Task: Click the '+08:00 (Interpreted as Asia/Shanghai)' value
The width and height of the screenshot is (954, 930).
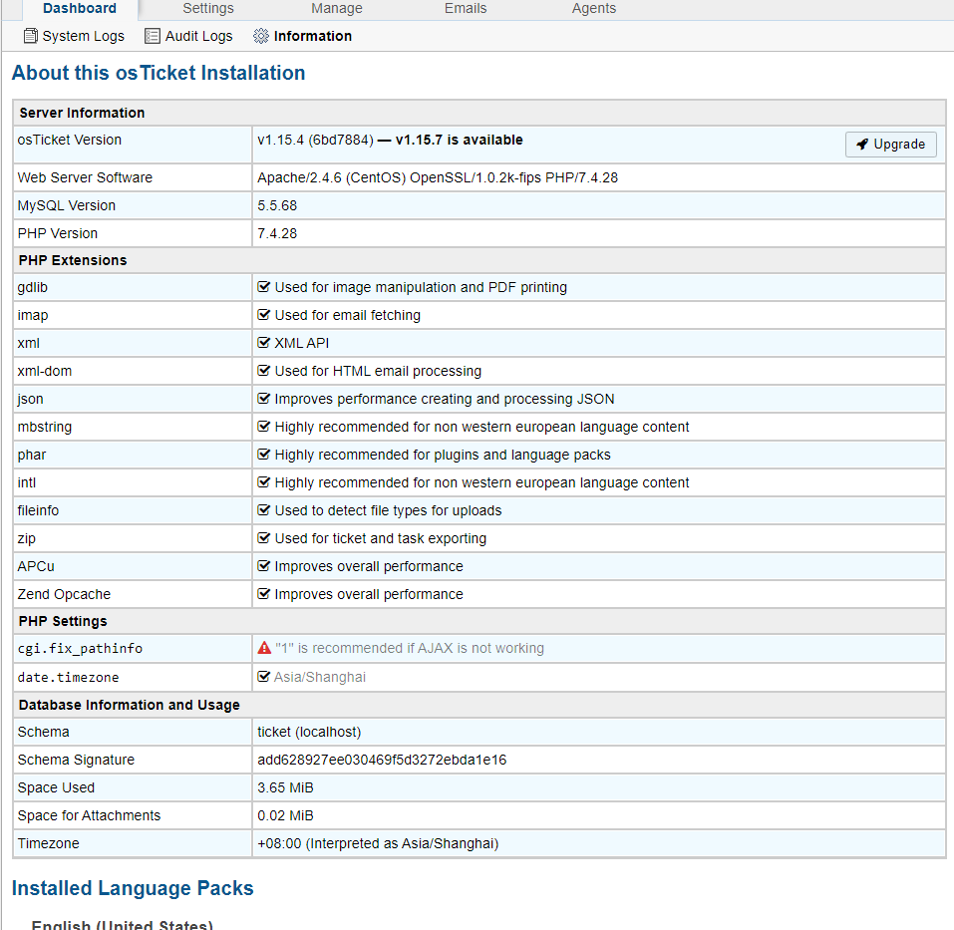Action: (x=378, y=843)
